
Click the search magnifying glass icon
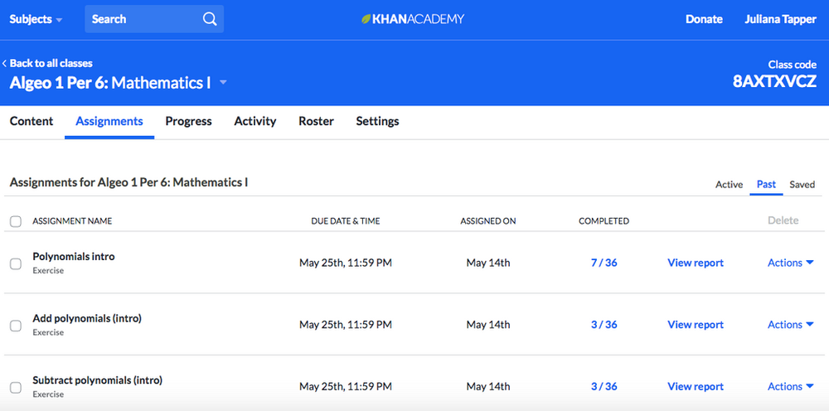[x=210, y=19]
